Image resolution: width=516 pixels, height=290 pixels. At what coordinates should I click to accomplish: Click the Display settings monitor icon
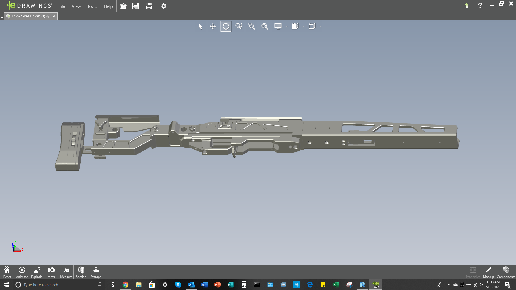click(x=278, y=26)
